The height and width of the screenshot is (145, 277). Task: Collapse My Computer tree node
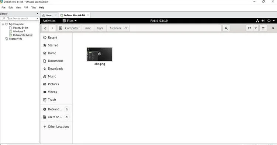pyautogui.click(x=3, y=24)
